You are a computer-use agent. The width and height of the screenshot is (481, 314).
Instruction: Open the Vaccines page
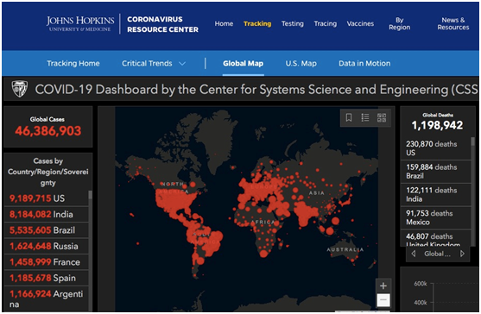pyautogui.click(x=360, y=23)
